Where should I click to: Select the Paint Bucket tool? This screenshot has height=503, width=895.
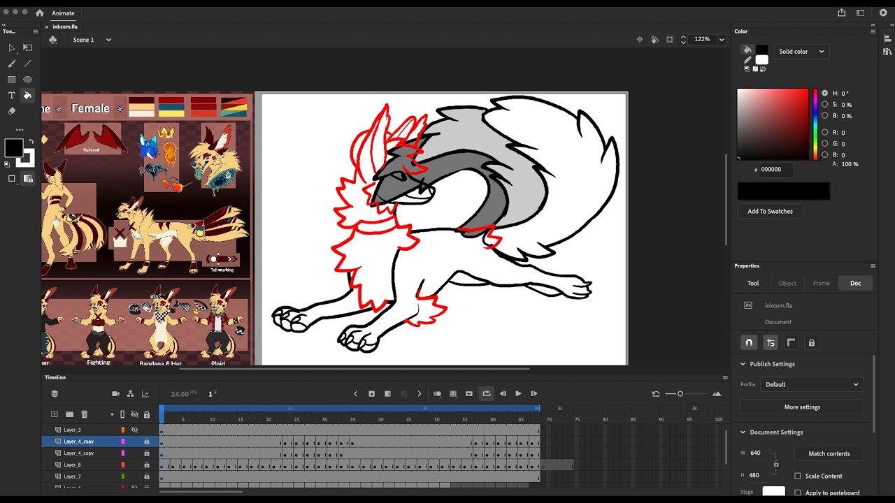coord(28,95)
